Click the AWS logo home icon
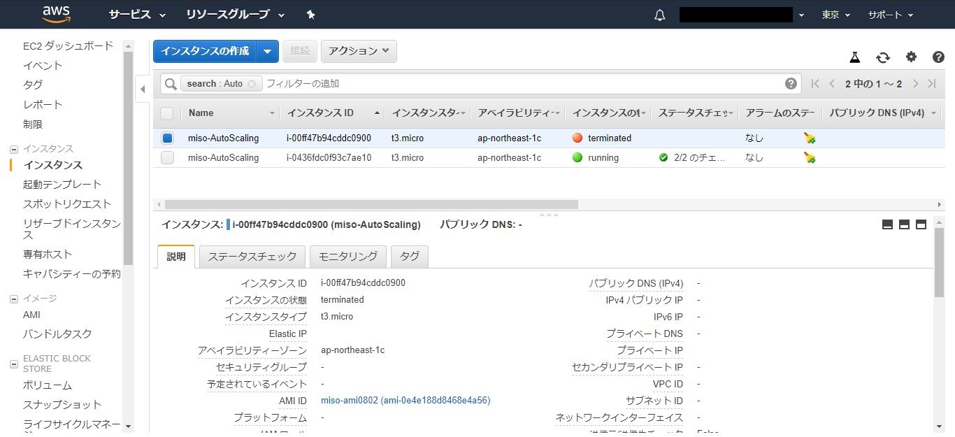 (x=55, y=14)
